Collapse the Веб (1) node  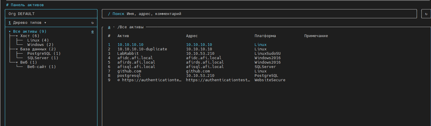pos(17,62)
